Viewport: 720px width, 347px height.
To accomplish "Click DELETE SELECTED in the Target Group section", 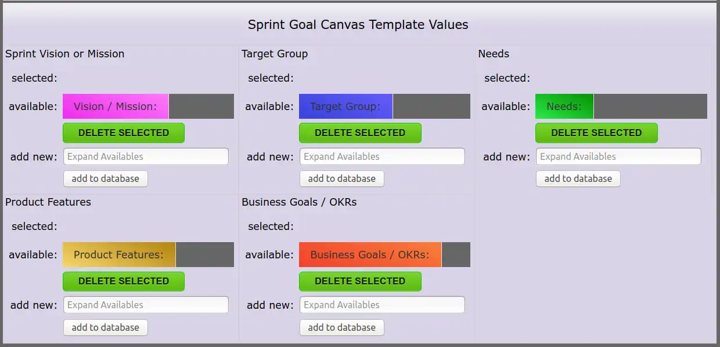I will pos(360,133).
